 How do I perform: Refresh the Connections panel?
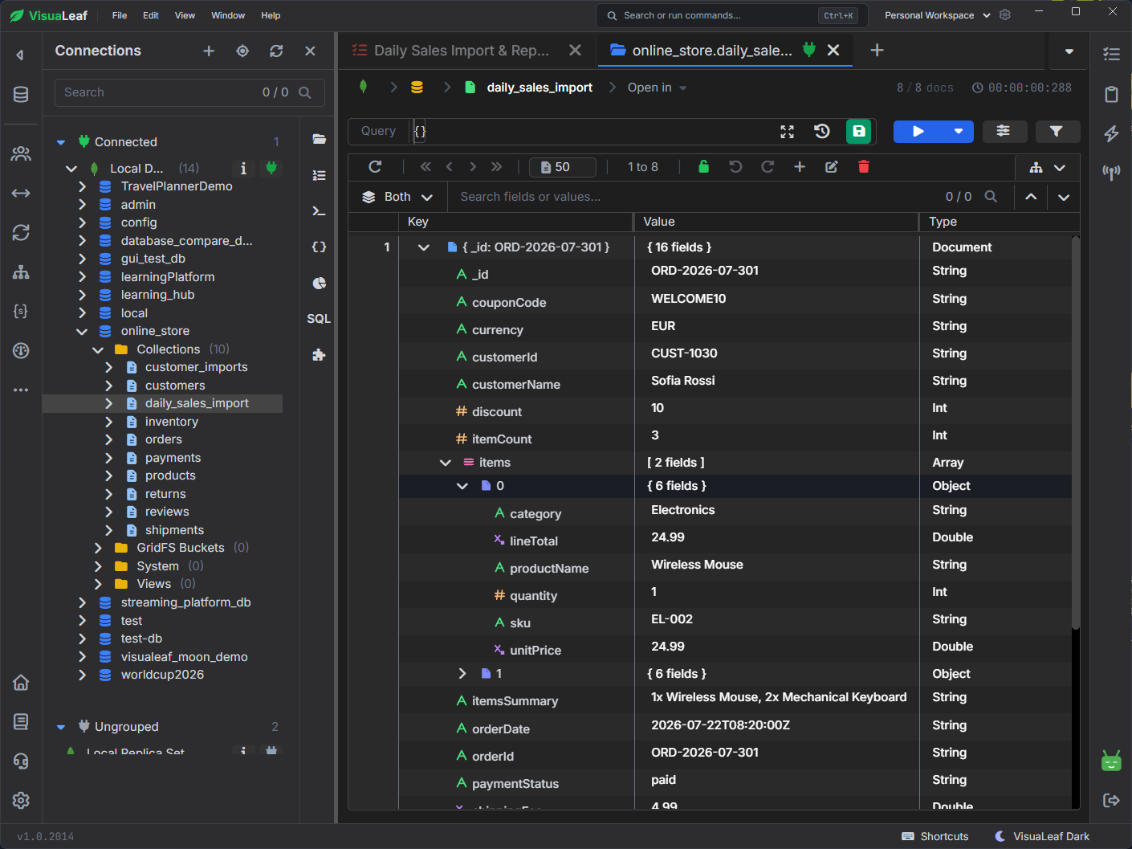[x=276, y=51]
